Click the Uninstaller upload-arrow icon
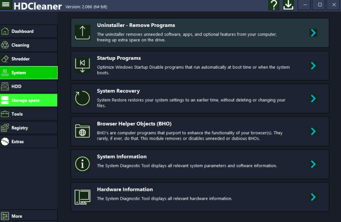341x222 pixels. tap(83, 33)
